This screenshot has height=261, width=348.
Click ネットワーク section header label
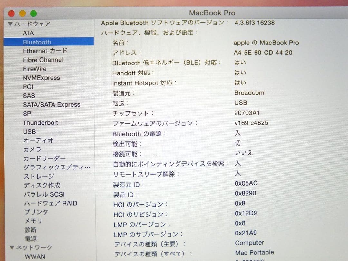(x=34, y=247)
